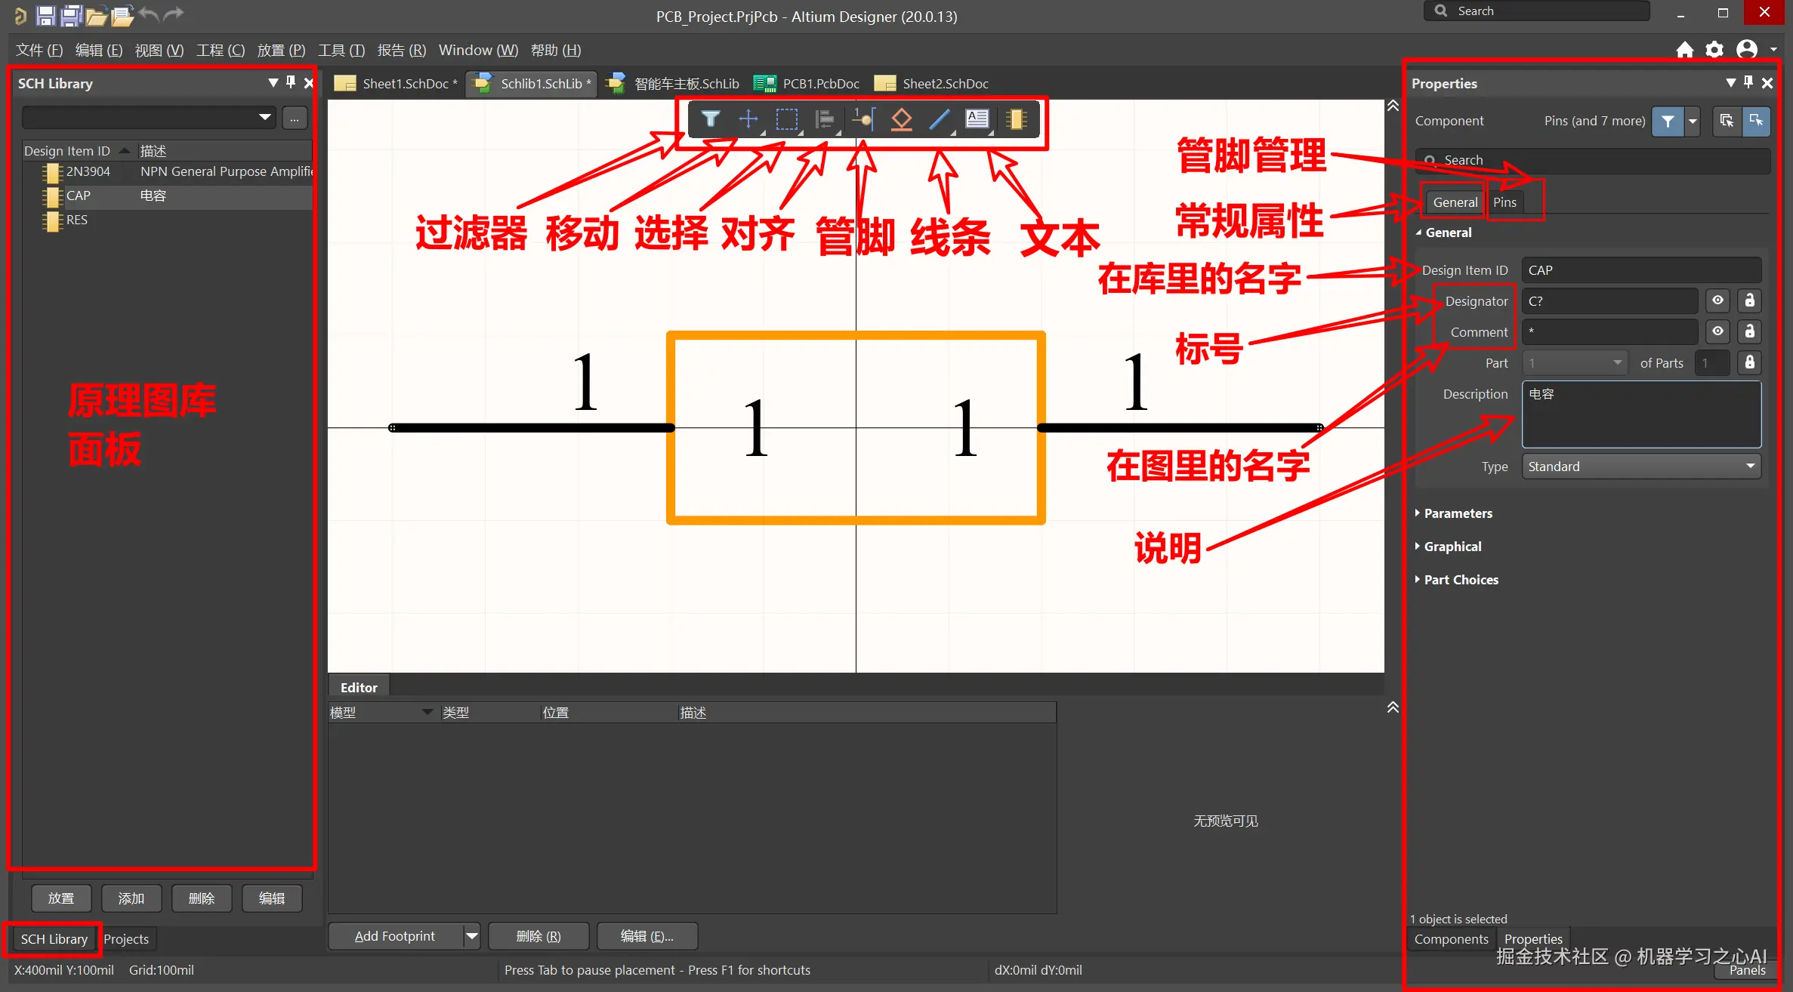Select the Place Pin tool
Screen dimensions: 1793x992
[863, 119]
